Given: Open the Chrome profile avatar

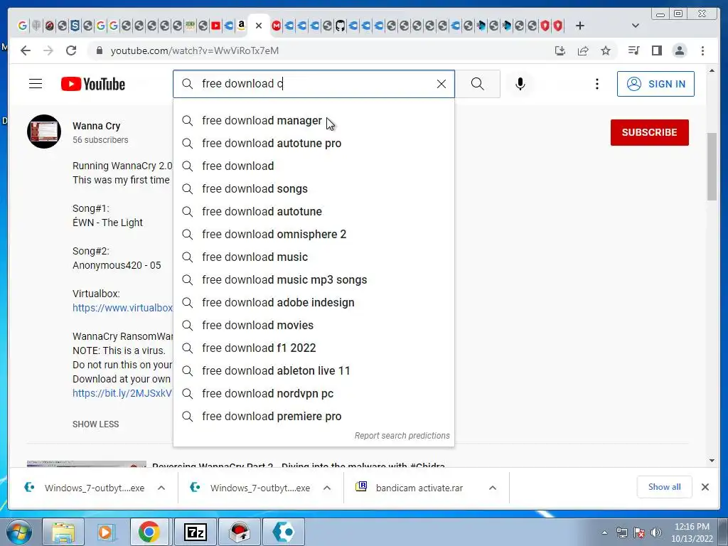Looking at the screenshot, I should pyautogui.click(x=679, y=50).
